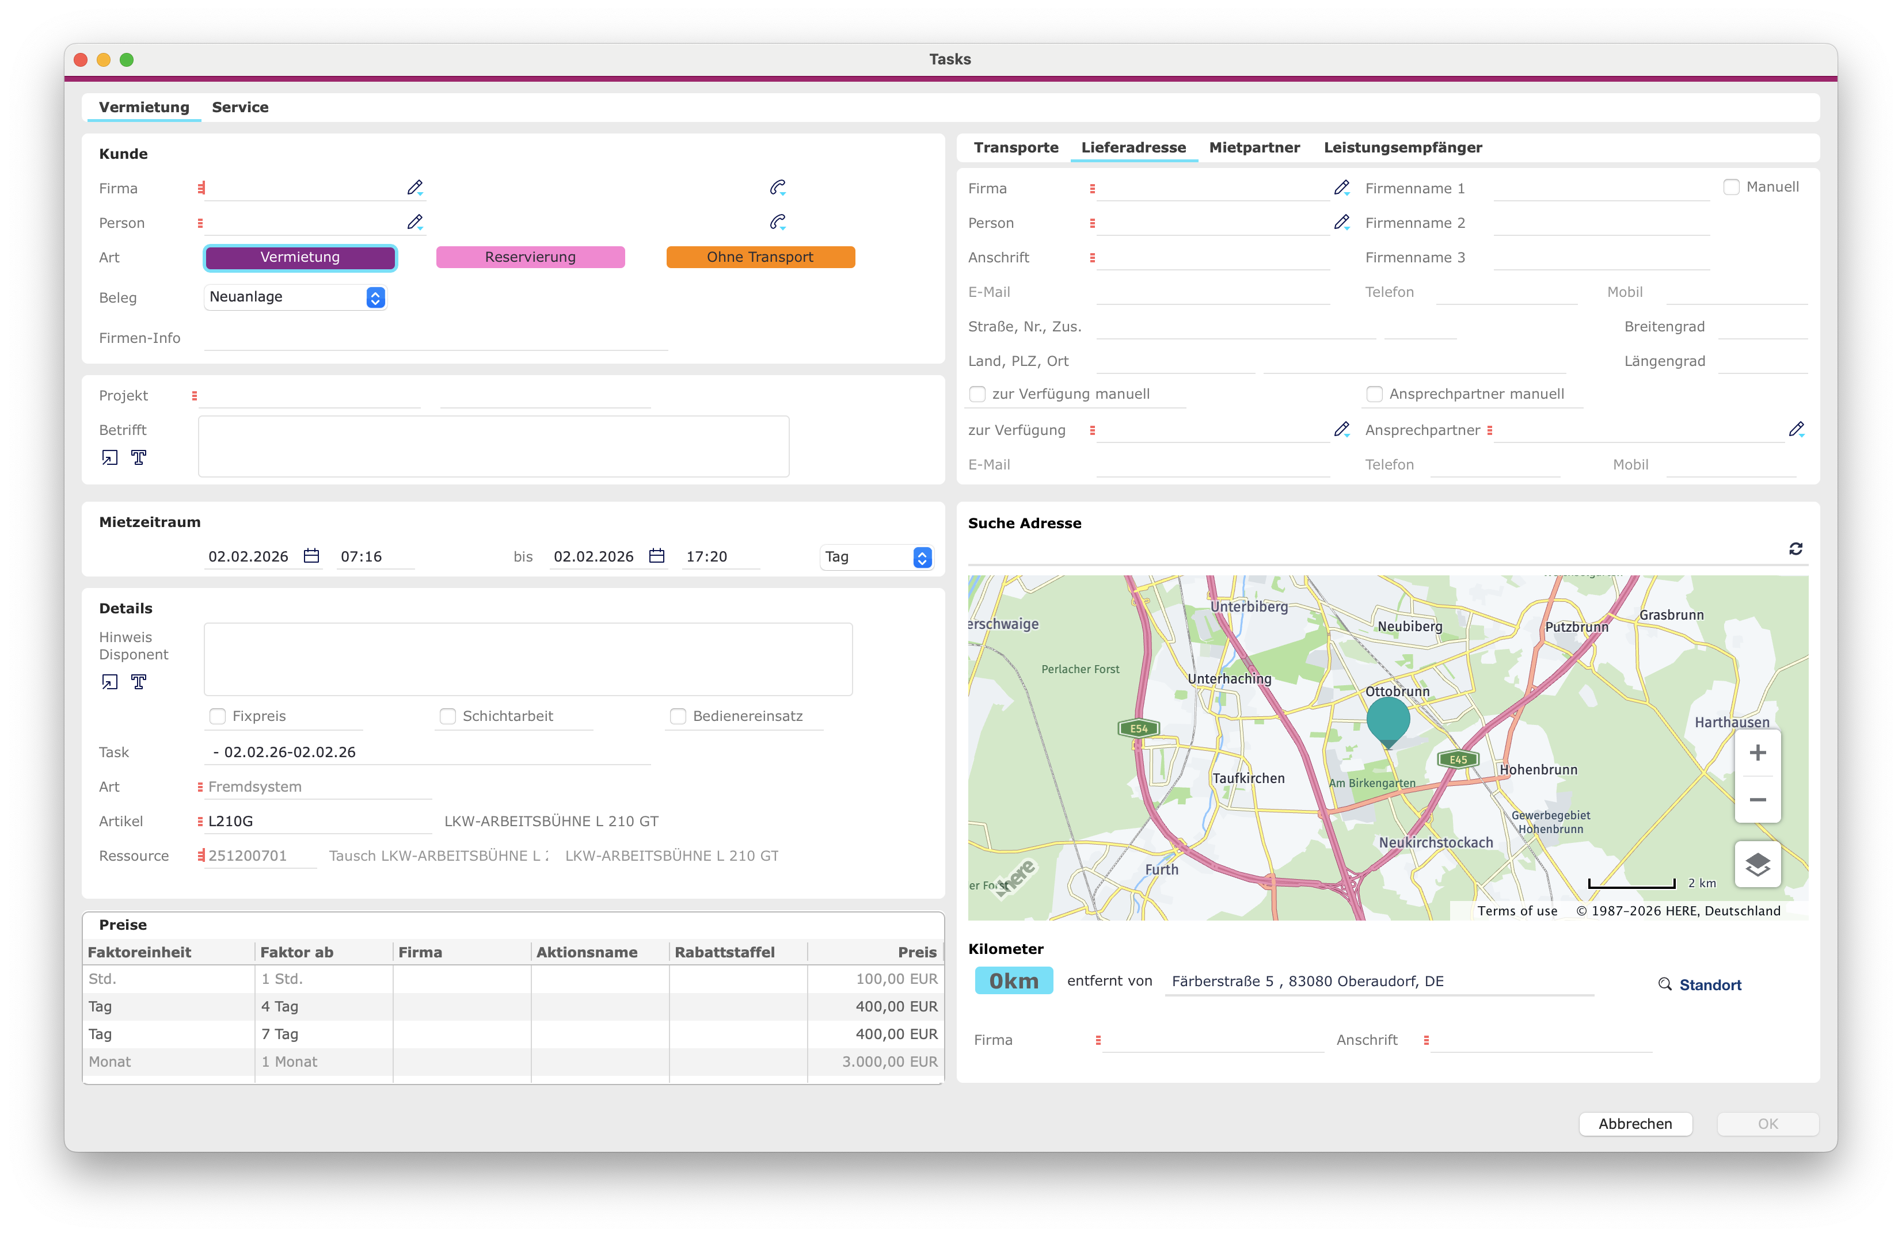Viewport: 1902px width, 1237px height.
Task: Check the Schichtarbeit option
Action: (447, 716)
